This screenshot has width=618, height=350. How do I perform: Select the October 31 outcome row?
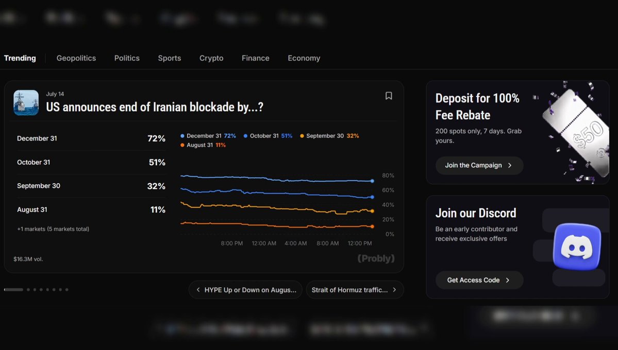[x=91, y=162]
